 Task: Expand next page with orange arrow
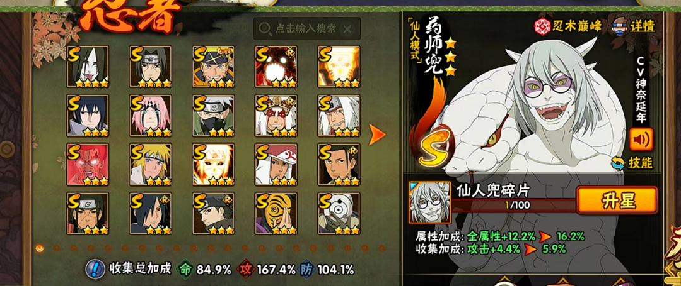click(x=376, y=135)
